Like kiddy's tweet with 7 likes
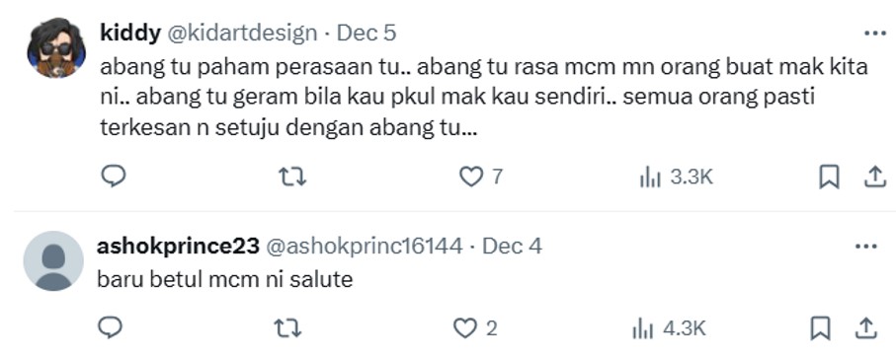Image resolution: width=896 pixels, height=359 pixels. [x=480, y=177]
